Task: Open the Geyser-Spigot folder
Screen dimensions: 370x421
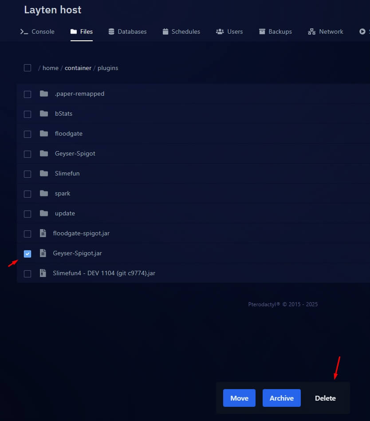Action: pos(75,153)
